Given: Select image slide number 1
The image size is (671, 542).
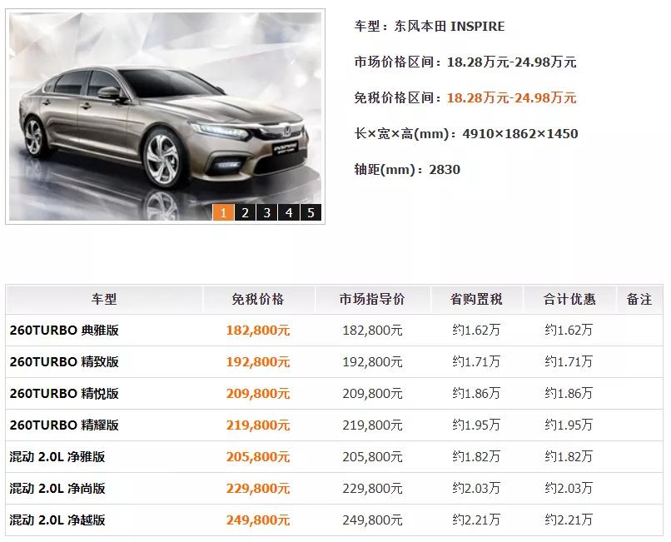Looking at the screenshot, I should [223, 212].
